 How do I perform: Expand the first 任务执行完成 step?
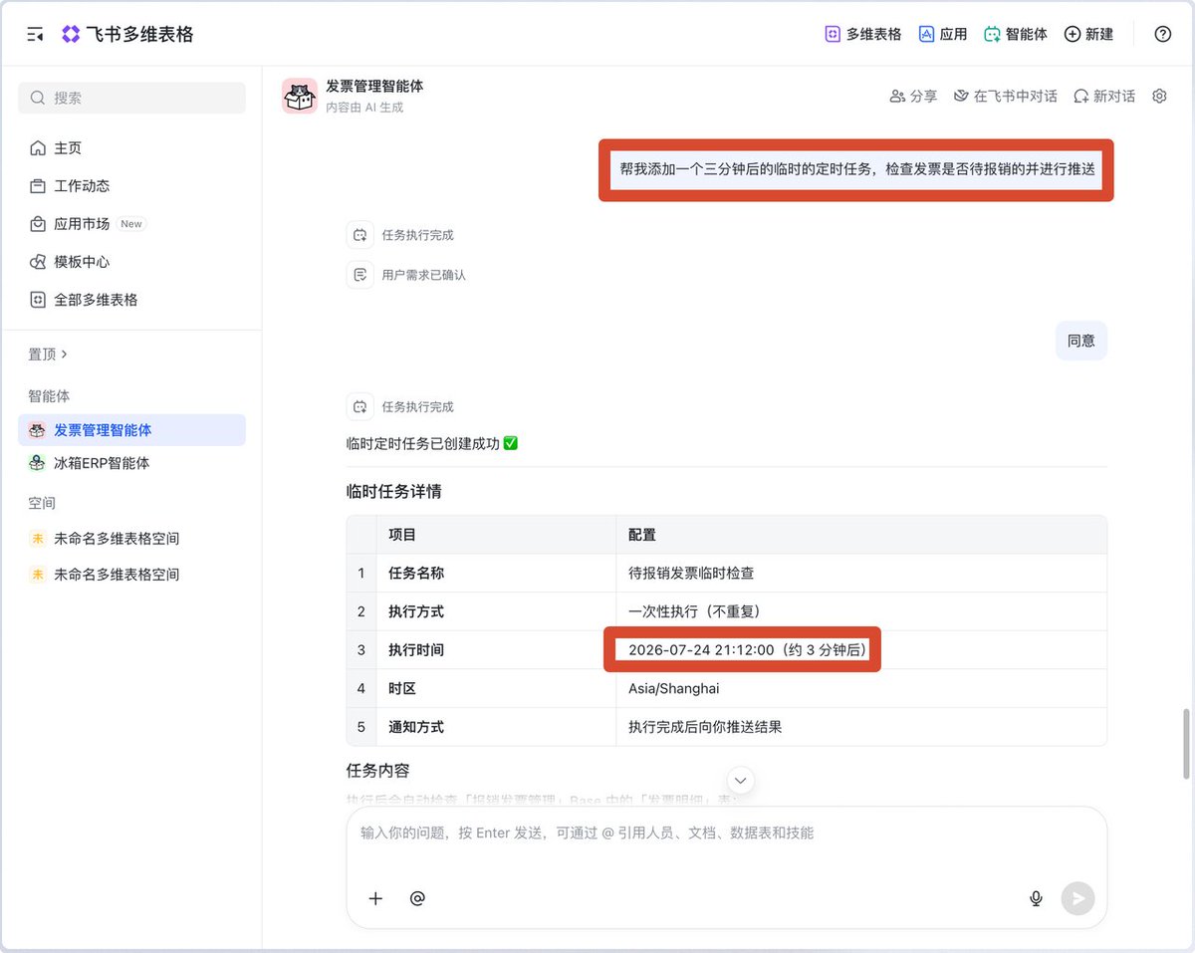point(400,235)
